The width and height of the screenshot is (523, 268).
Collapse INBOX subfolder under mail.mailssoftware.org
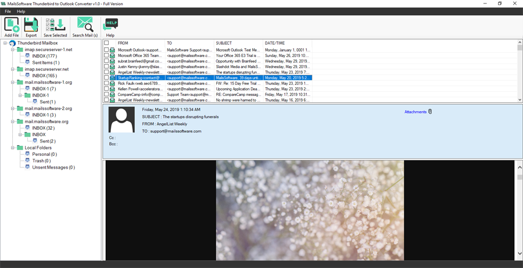(x=20, y=134)
